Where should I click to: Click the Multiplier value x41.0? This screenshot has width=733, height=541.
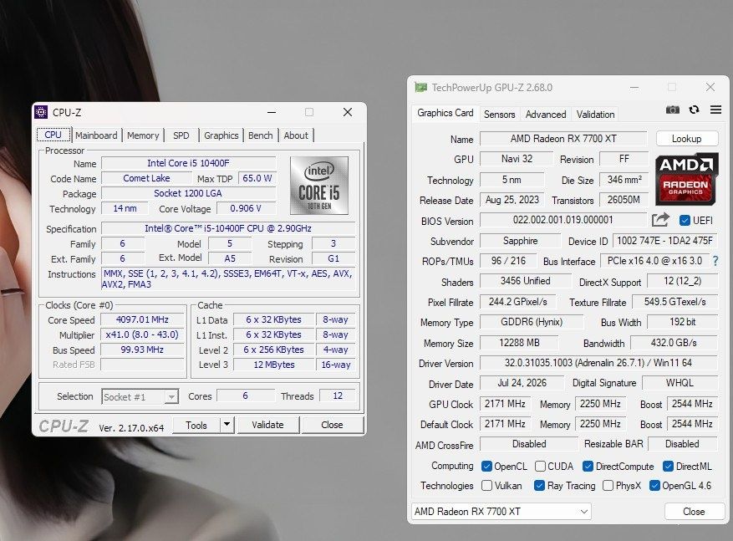pos(142,334)
